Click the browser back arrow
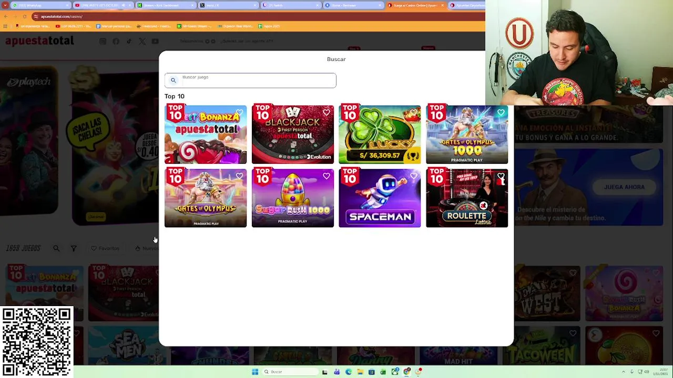Viewport: 673px width, 378px height. 5,16
